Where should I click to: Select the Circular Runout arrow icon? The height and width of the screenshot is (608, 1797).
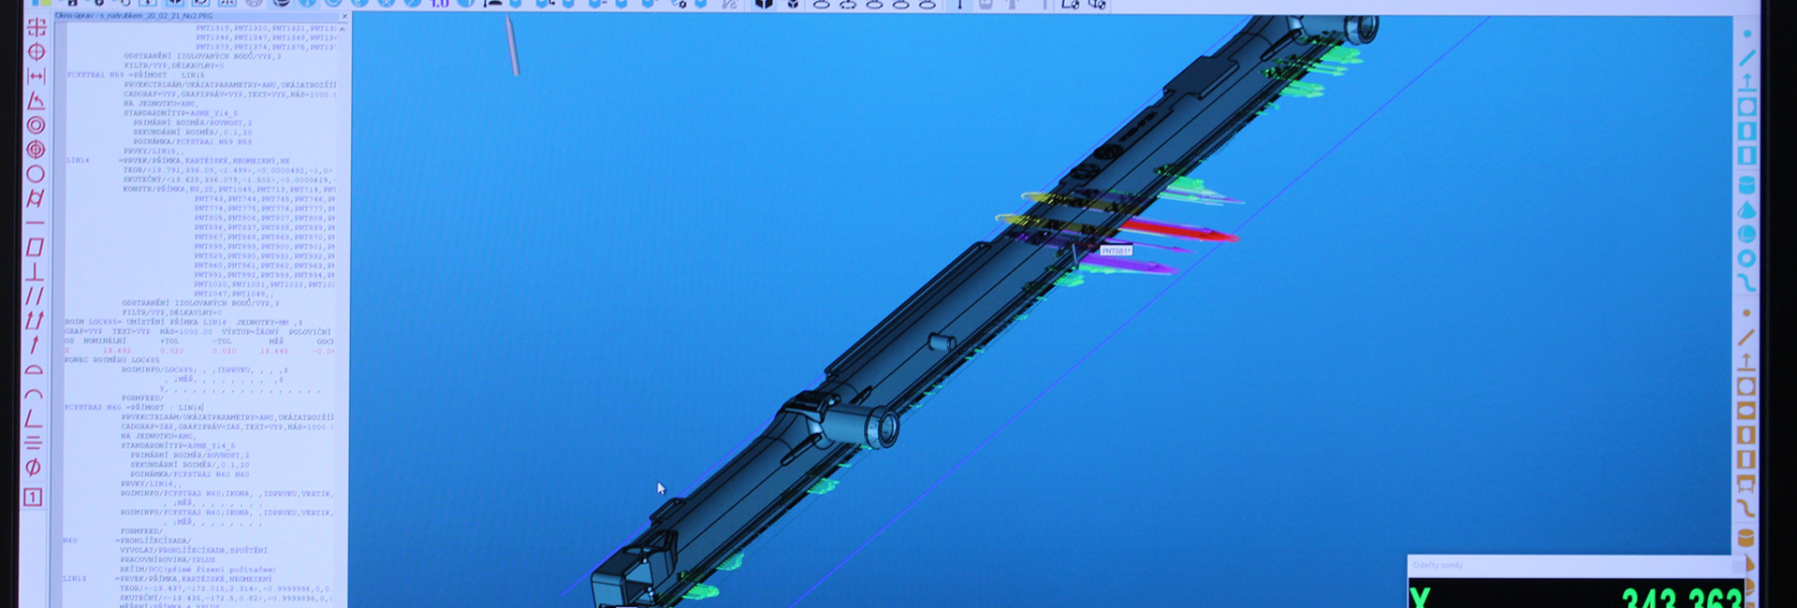point(35,345)
